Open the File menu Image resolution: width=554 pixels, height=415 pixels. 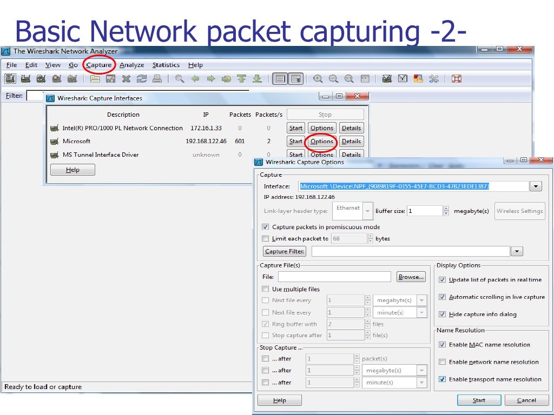12,65
